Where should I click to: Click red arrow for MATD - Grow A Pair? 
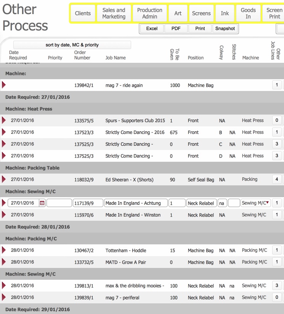pos(4,262)
